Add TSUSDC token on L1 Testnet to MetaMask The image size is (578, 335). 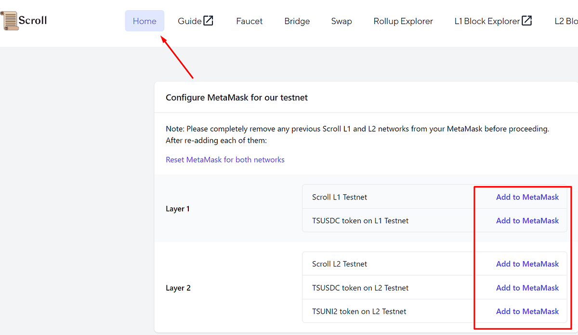[x=527, y=220]
